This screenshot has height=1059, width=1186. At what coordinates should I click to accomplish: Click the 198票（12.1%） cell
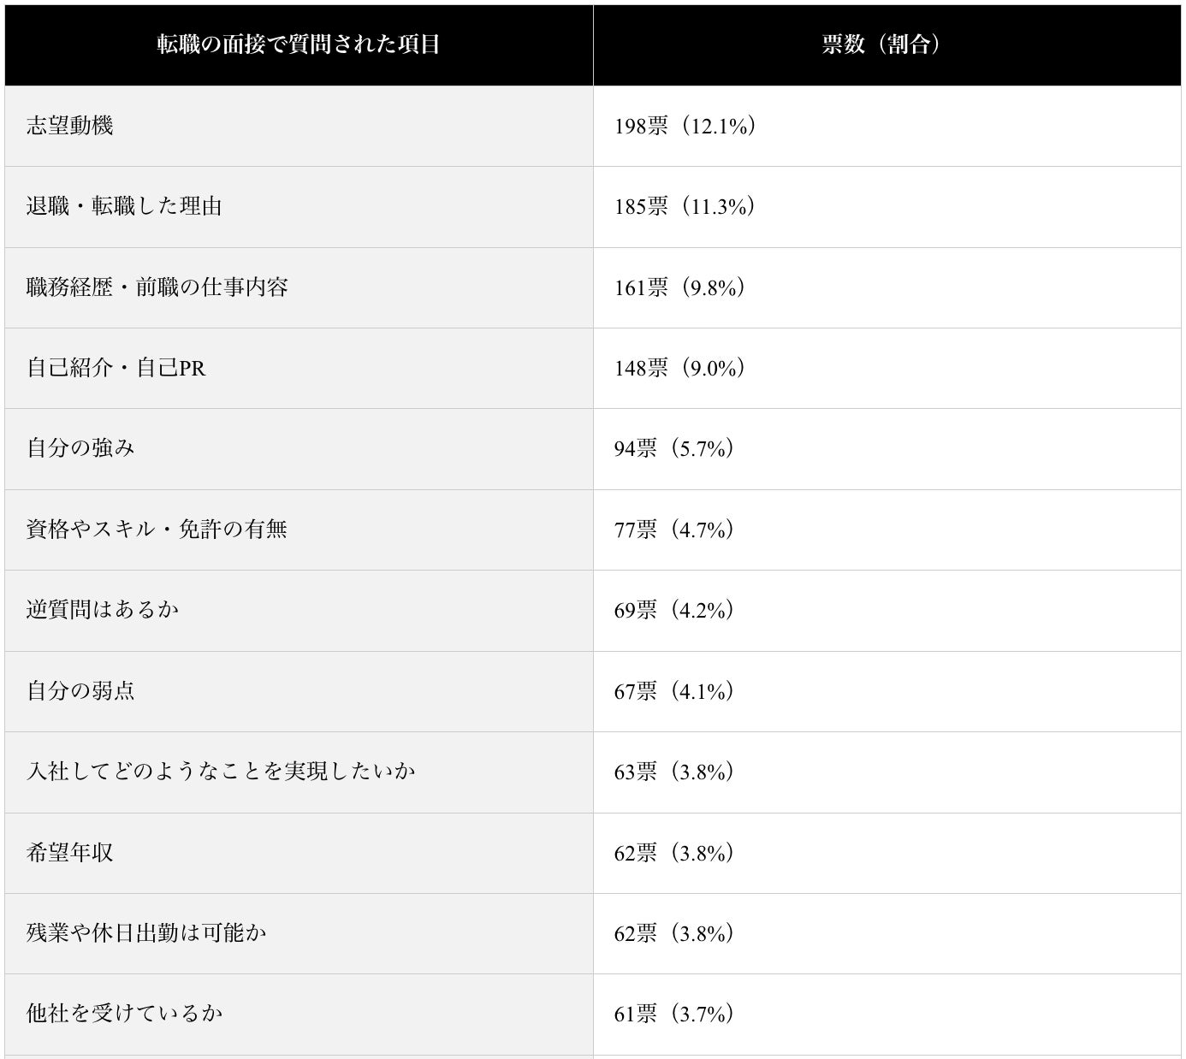(685, 127)
